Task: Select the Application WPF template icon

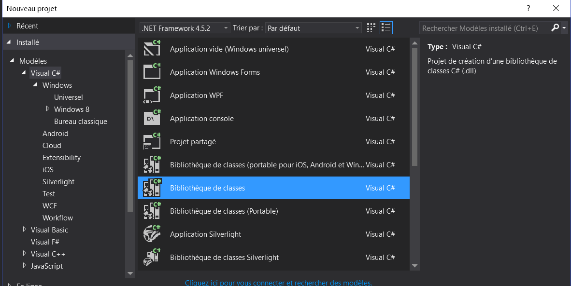Action: tap(152, 95)
